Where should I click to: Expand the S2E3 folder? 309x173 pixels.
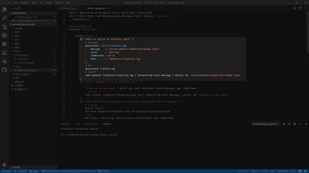(17, 40)
